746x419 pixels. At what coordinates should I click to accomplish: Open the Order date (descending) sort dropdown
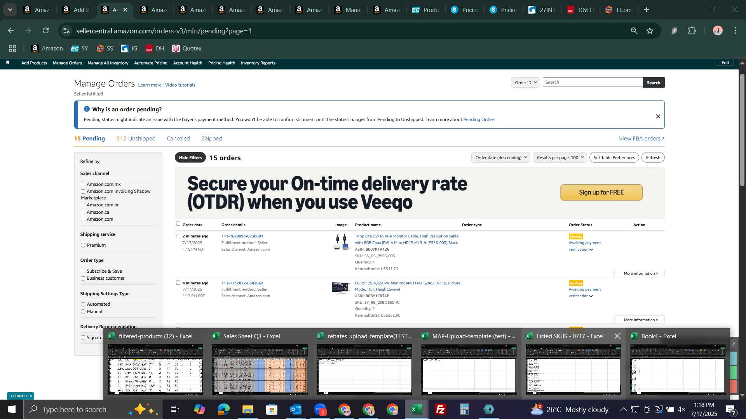[x=501, y=158]
